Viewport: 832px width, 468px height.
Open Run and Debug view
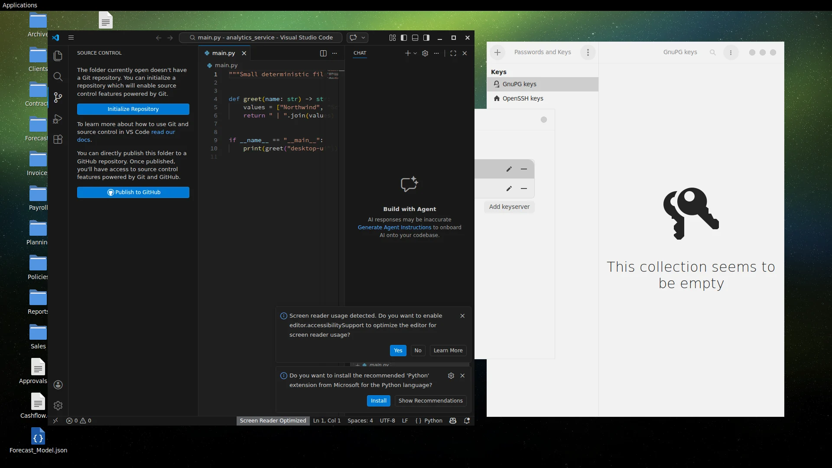point(58,118)
